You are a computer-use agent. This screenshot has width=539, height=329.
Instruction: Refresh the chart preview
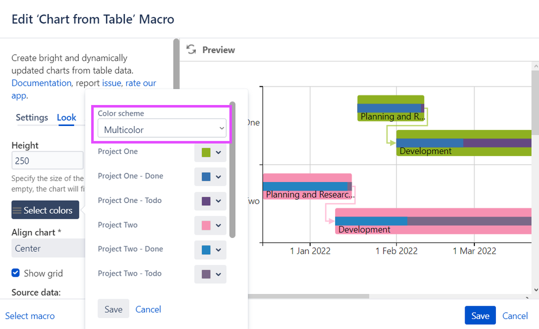191,49
